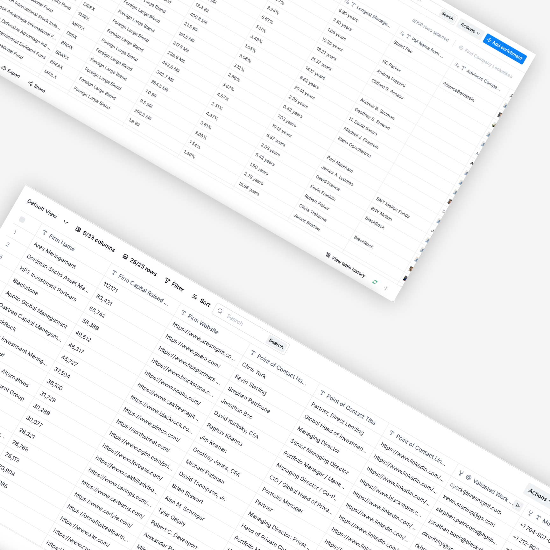Viewport: 550px width, 550px height.
Task: Click the 15.66 years cell
Action: [x=249, y=188]
